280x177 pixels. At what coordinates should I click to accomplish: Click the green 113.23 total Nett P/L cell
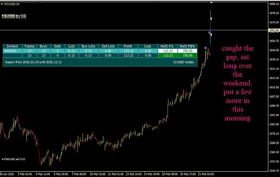coord(168,55)
